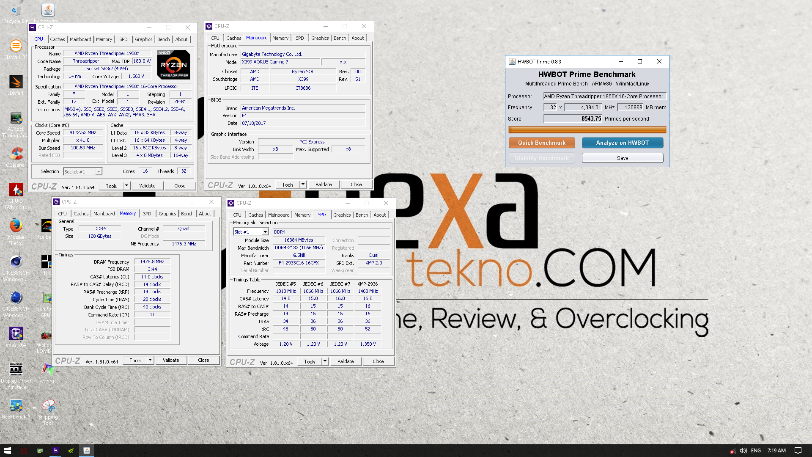The height and width of the screenshot is (457, 812).
Task: Click Close in the Mainboard window
Action: 356,184
